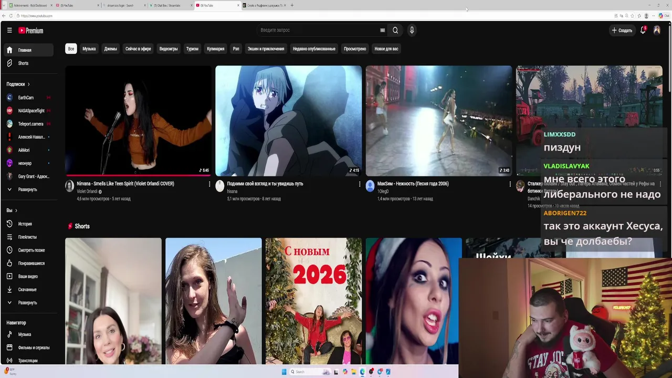Open the Вы section chevron
The width and height of the screenshot is (672, 378).
pyautogui.click(x=16, y=211)
